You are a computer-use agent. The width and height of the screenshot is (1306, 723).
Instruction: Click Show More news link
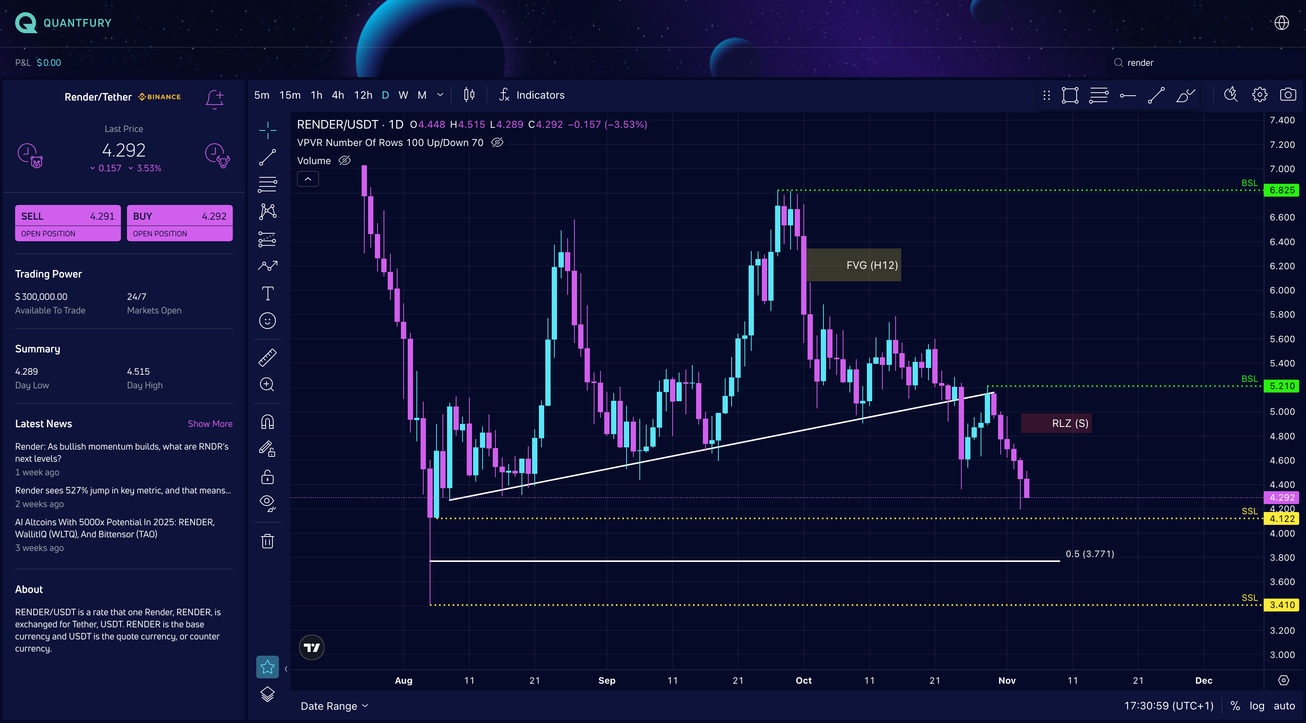point(210,424)
